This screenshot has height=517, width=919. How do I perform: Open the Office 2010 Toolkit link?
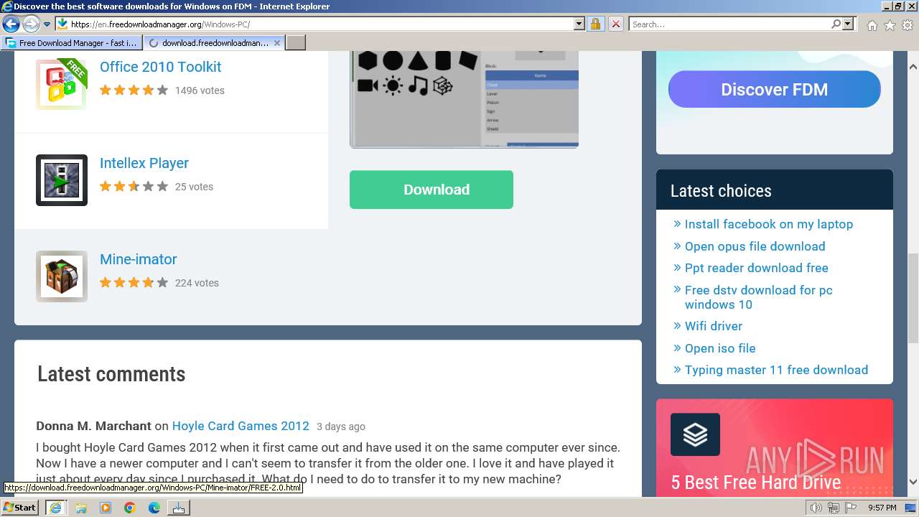tap(160, 67)
